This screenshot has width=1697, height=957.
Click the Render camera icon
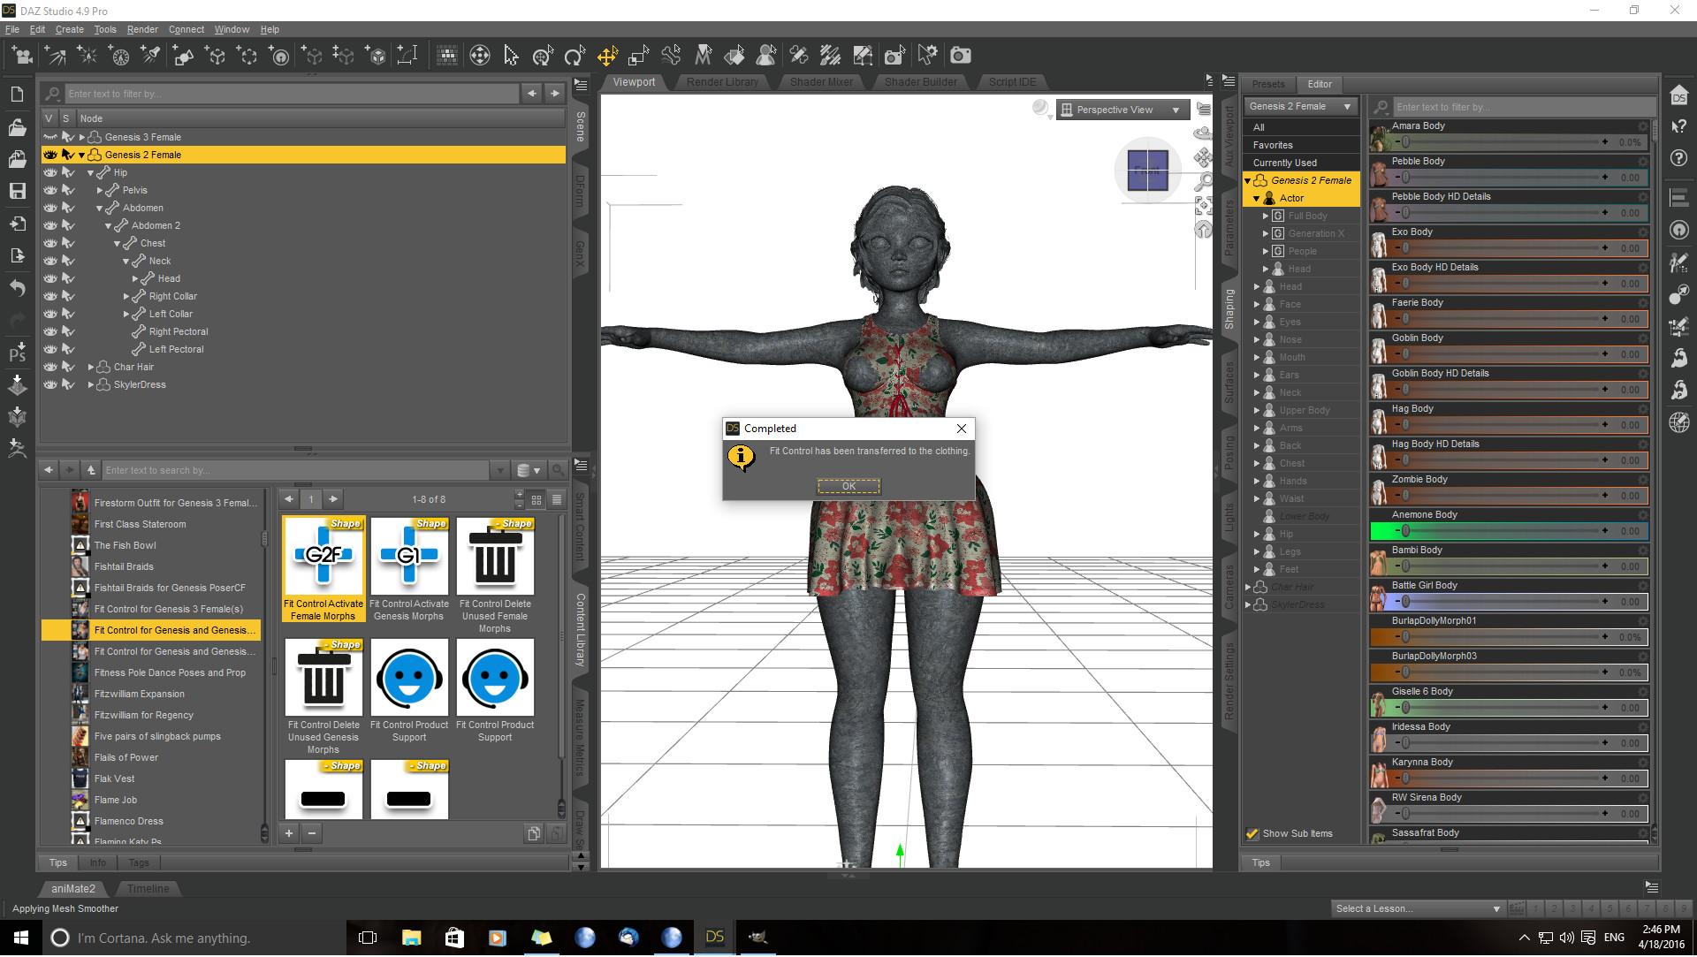(960, 57)
